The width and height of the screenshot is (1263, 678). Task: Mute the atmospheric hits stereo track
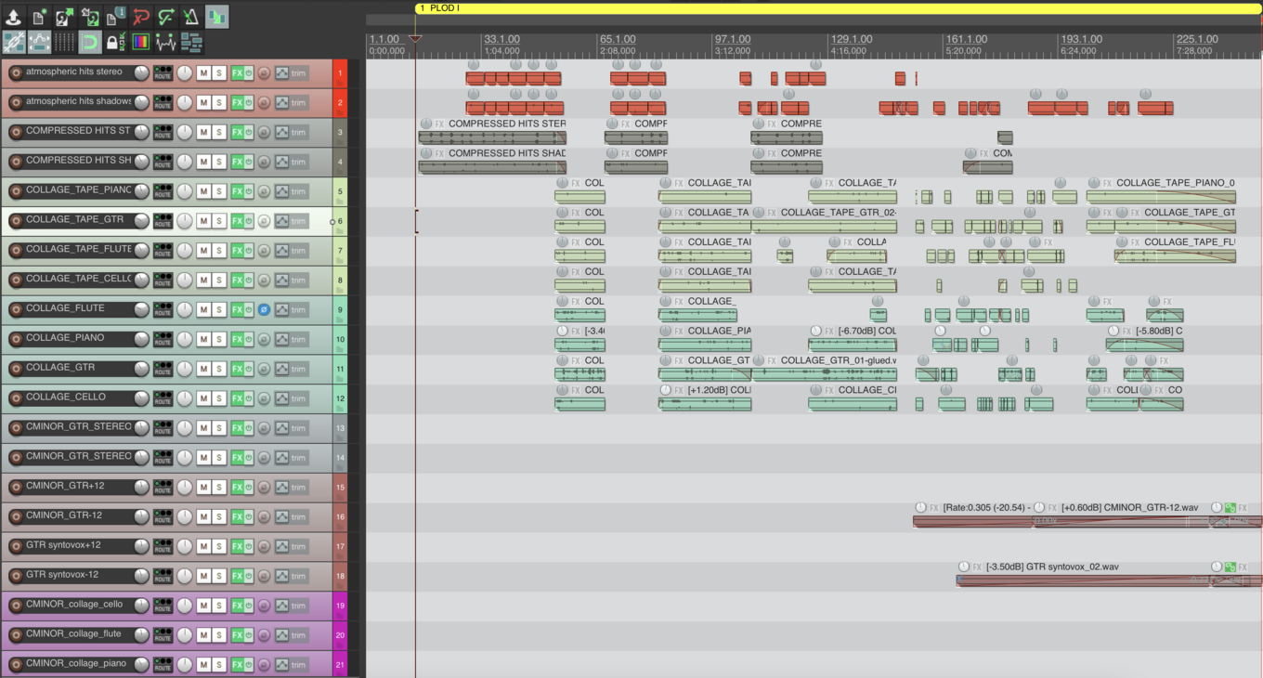203,72
